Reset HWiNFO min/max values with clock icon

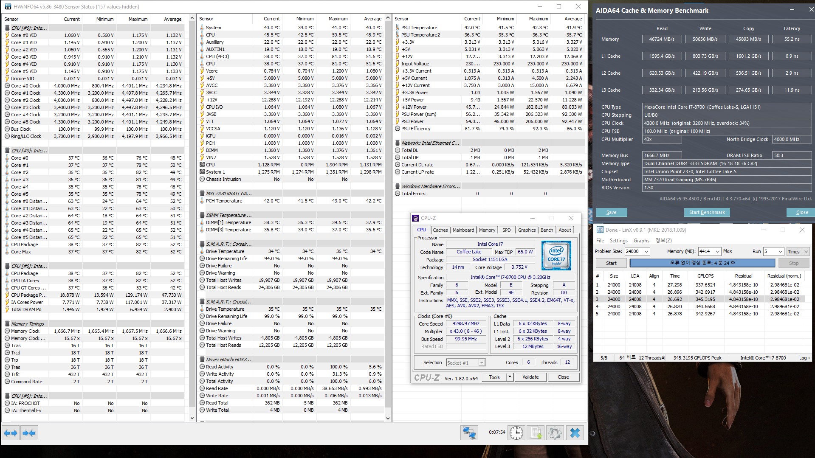point(516,433)
